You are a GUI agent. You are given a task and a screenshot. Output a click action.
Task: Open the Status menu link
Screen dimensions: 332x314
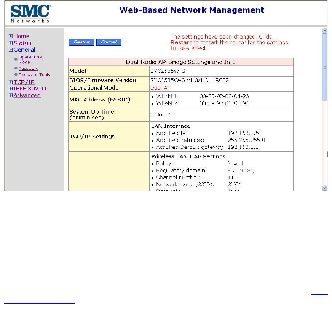tap(22, 43)
